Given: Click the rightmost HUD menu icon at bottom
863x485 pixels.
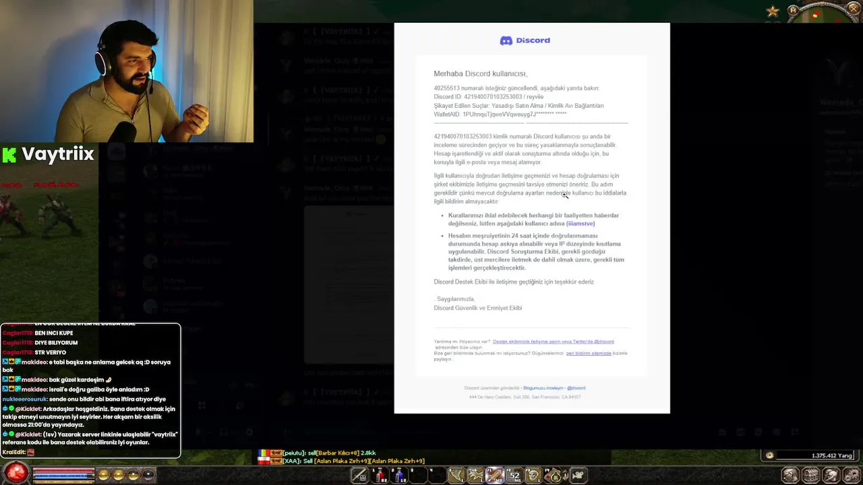Looking at the screenshot, I should point(852,475).
